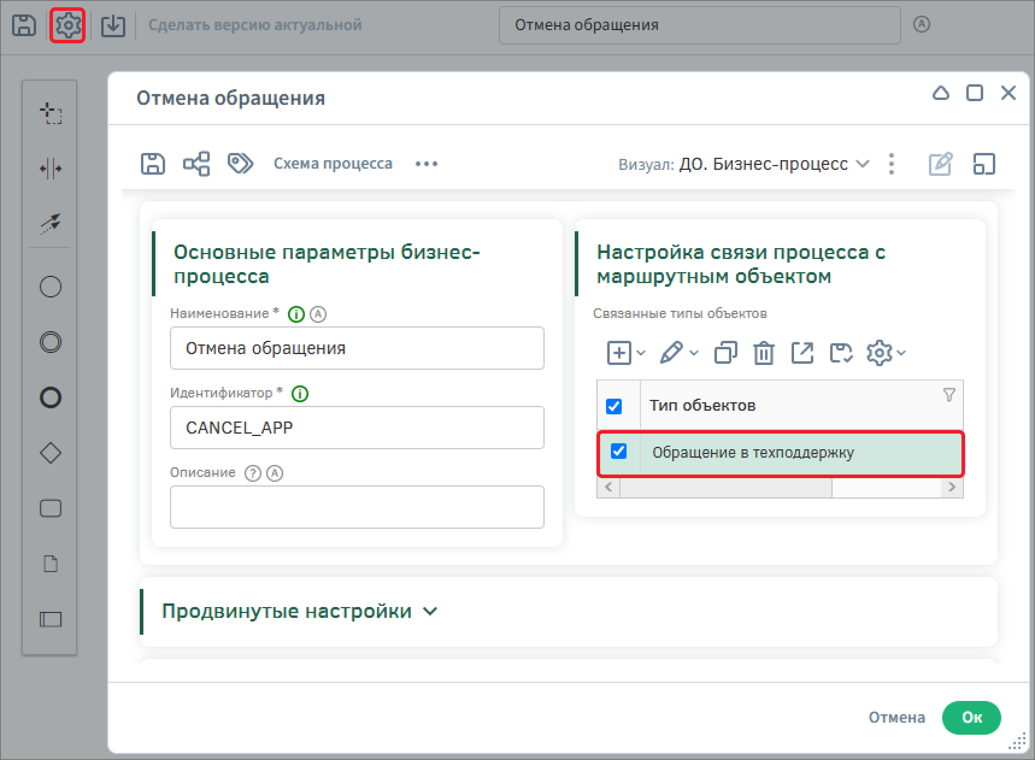The height and width of the screenshot is (760, 1035).
Task: Click info icon next to 'Идентификатор'
Action: coord(300,394)
